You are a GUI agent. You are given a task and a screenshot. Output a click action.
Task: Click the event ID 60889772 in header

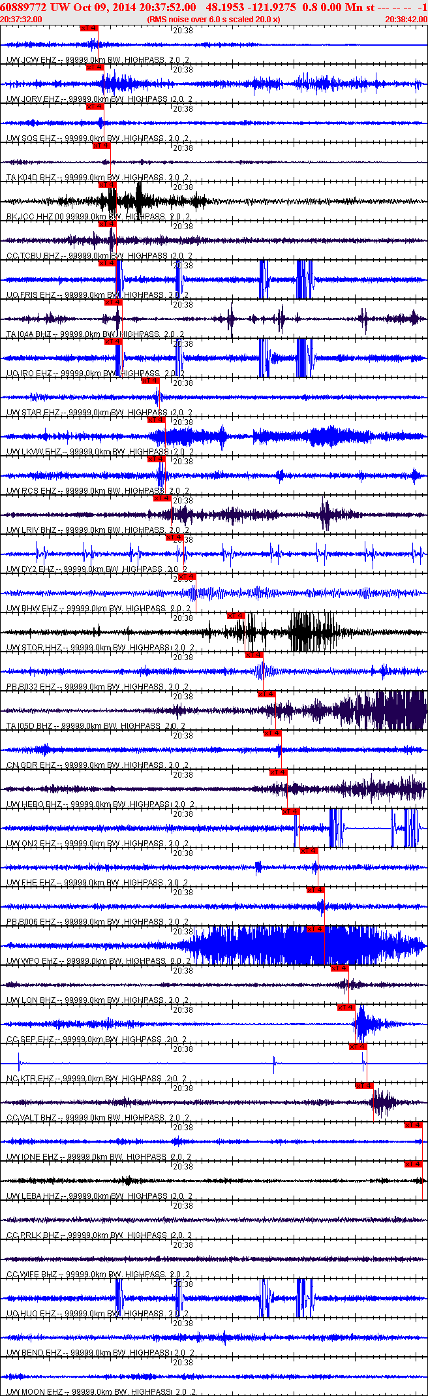tap(22, 7)
